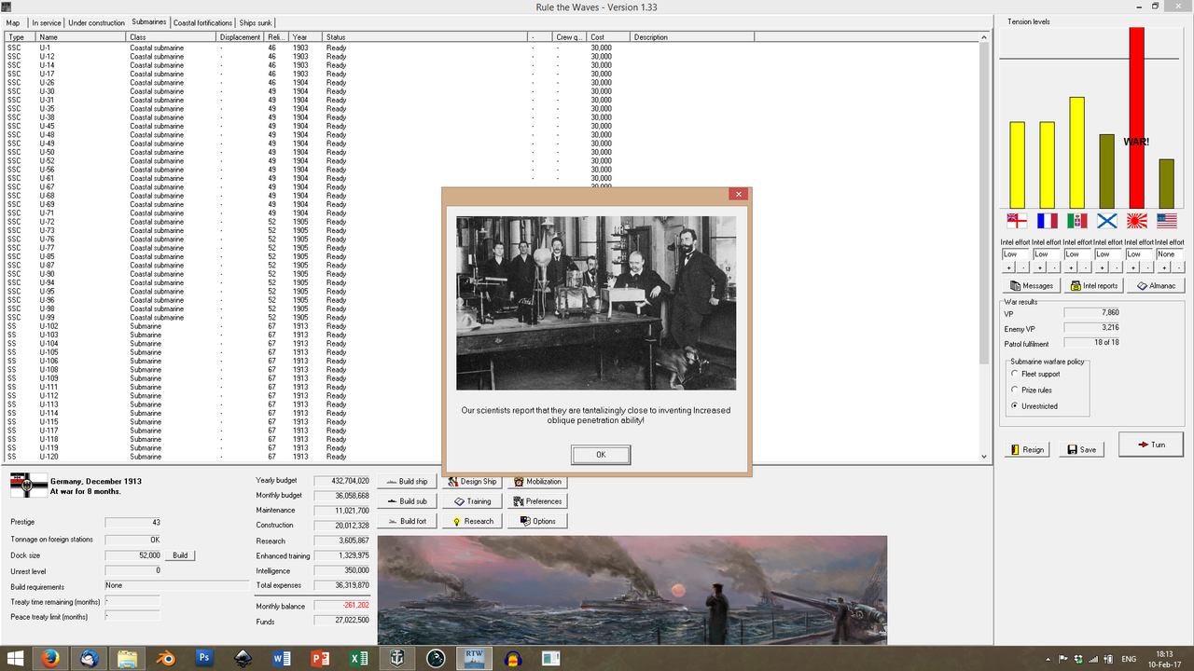
Task: Click the Resign button with flag icon
Action: pyautogui.click(x=1027, y=449)
